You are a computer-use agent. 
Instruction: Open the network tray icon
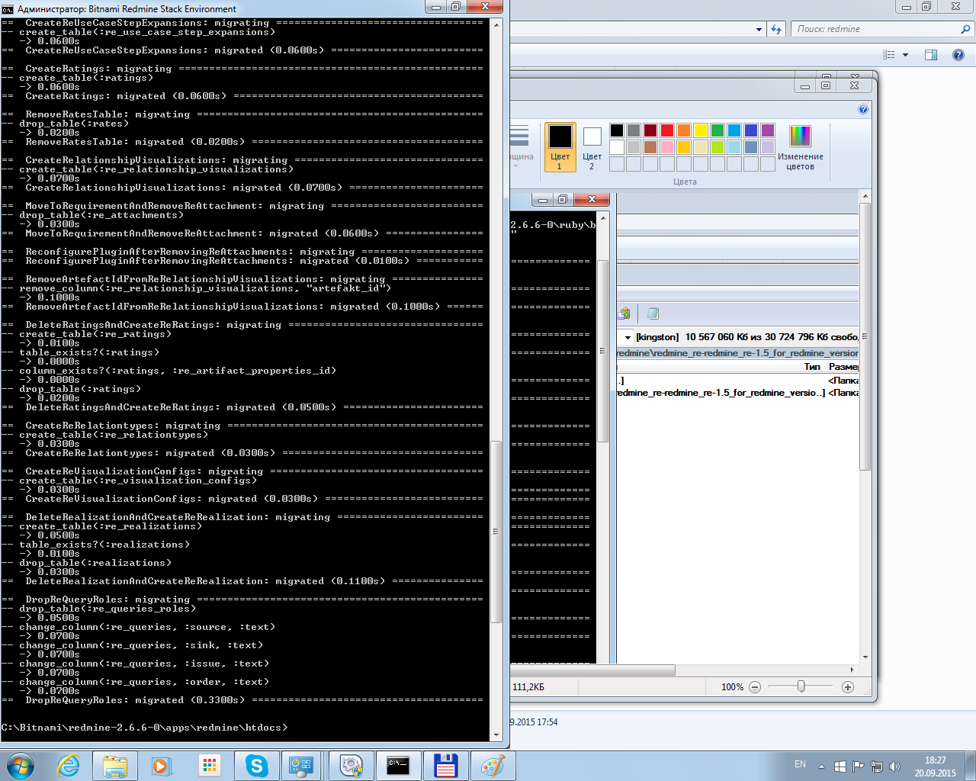point(877,767)
